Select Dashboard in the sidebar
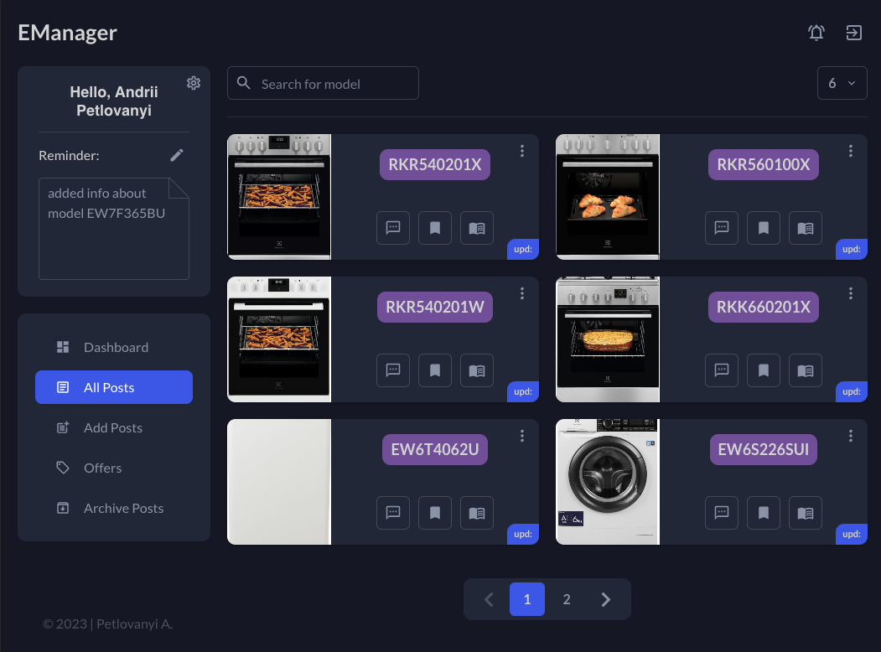Screen dimensions: 881x652 [116, 347]
